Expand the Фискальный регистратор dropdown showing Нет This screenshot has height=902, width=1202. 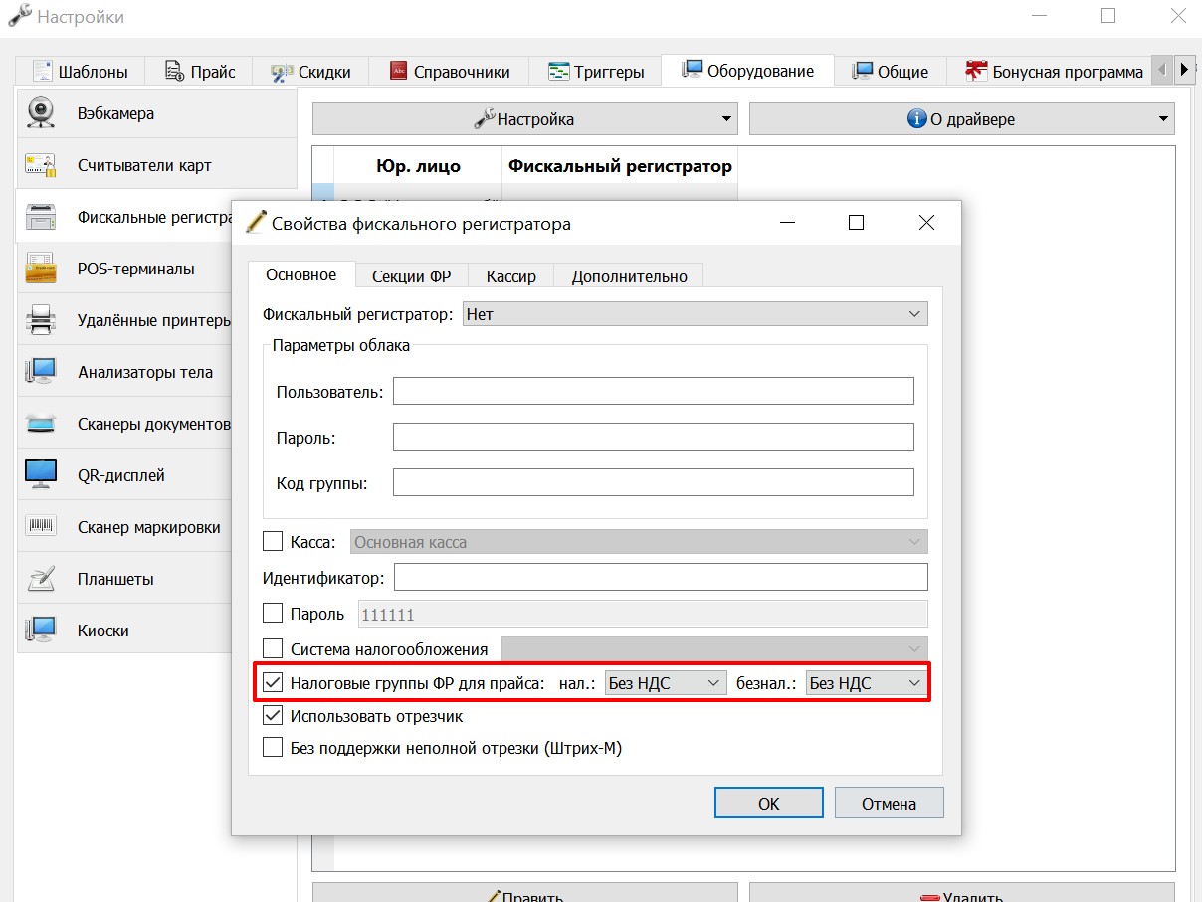tap(696, 314)
